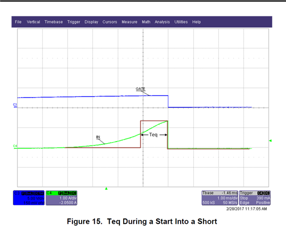
Task: Open the Analysis menu
Action: (162, 22)
